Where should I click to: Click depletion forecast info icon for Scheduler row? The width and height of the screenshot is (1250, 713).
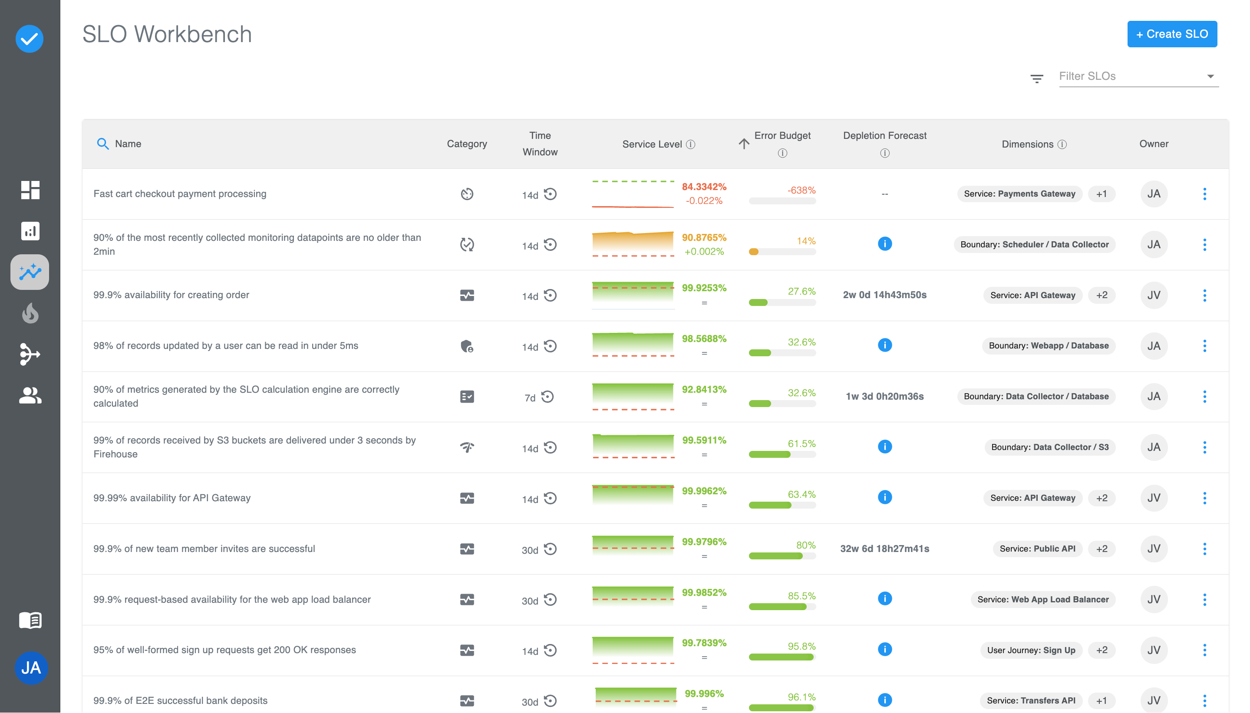[884, 244]
